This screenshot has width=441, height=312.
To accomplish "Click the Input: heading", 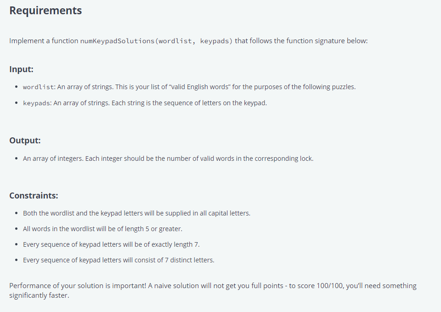I will point(22,69).
